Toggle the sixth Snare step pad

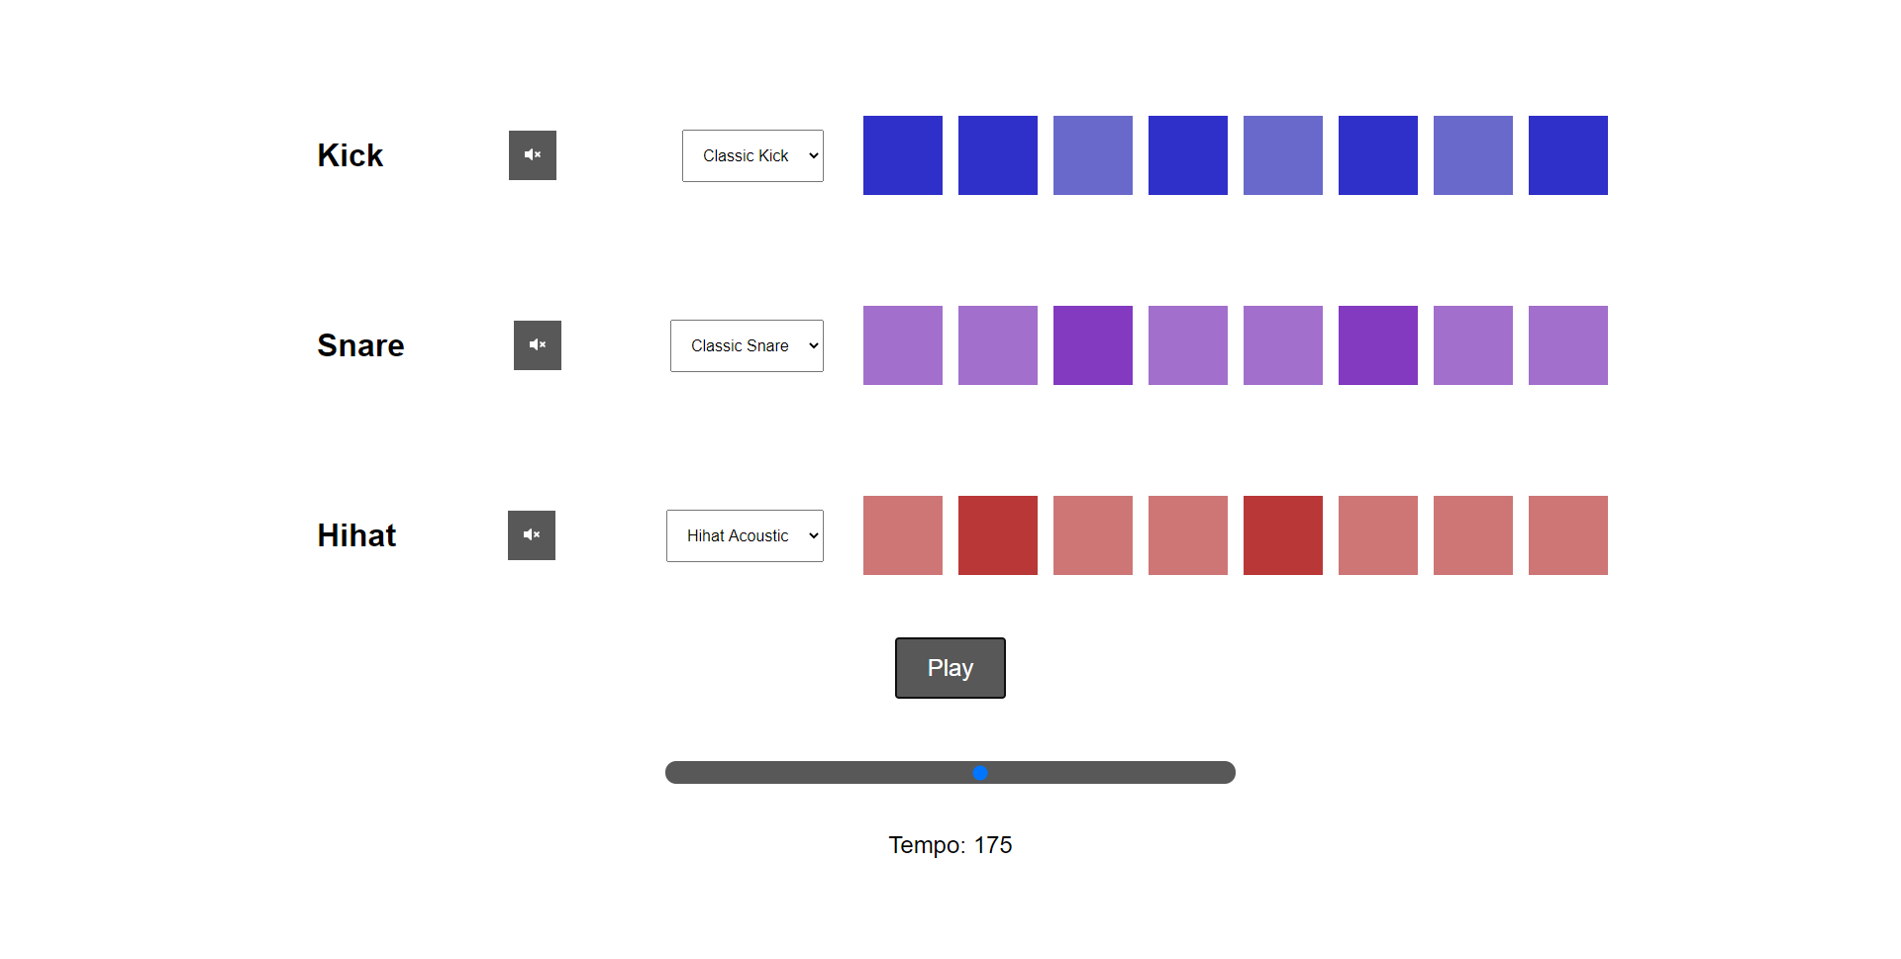pyautogui.click(x=1378, y=345)
